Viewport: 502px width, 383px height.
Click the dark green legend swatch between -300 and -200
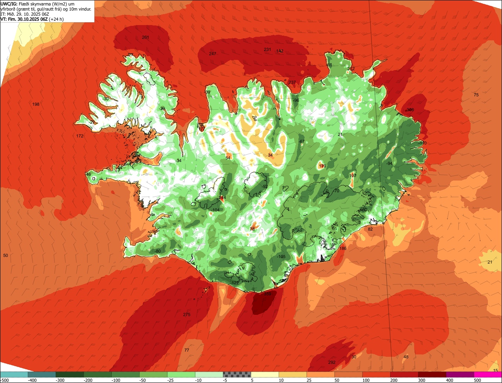click(70, 374)
